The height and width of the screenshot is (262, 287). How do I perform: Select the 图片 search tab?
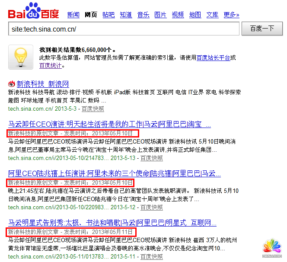point(160,15)
